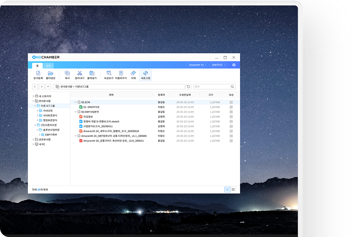Switch to grid view layout toggle
The width and height of the screenshot is (353, 237).
click(x=233, y=189)
